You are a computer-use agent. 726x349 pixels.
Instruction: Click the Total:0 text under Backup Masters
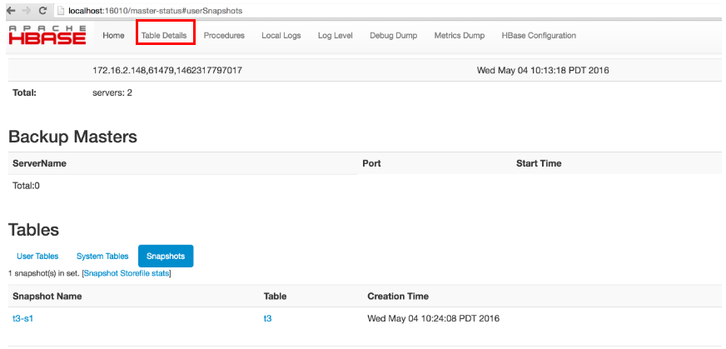tap(27, 186)
